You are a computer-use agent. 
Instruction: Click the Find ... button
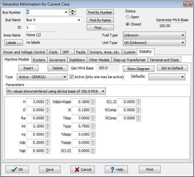[100, 28]
